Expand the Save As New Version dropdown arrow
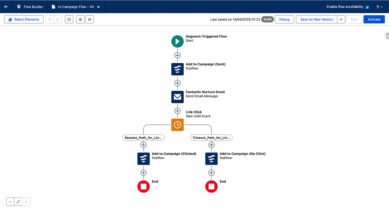The height and width of the screenshot is (212, 389). 341,19
